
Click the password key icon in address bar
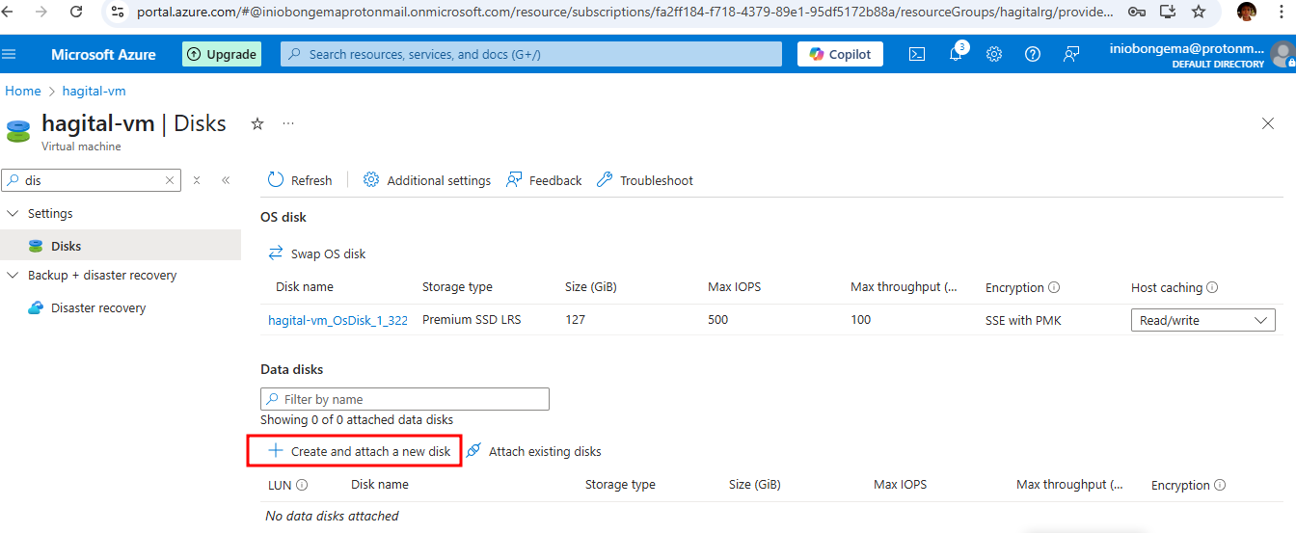point(1137,12)
